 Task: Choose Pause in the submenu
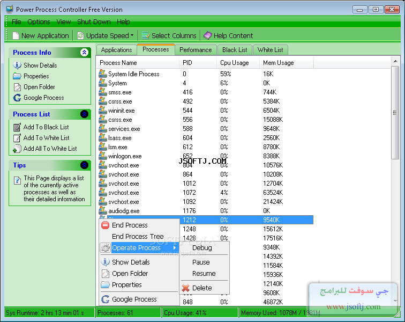(201, 262)
